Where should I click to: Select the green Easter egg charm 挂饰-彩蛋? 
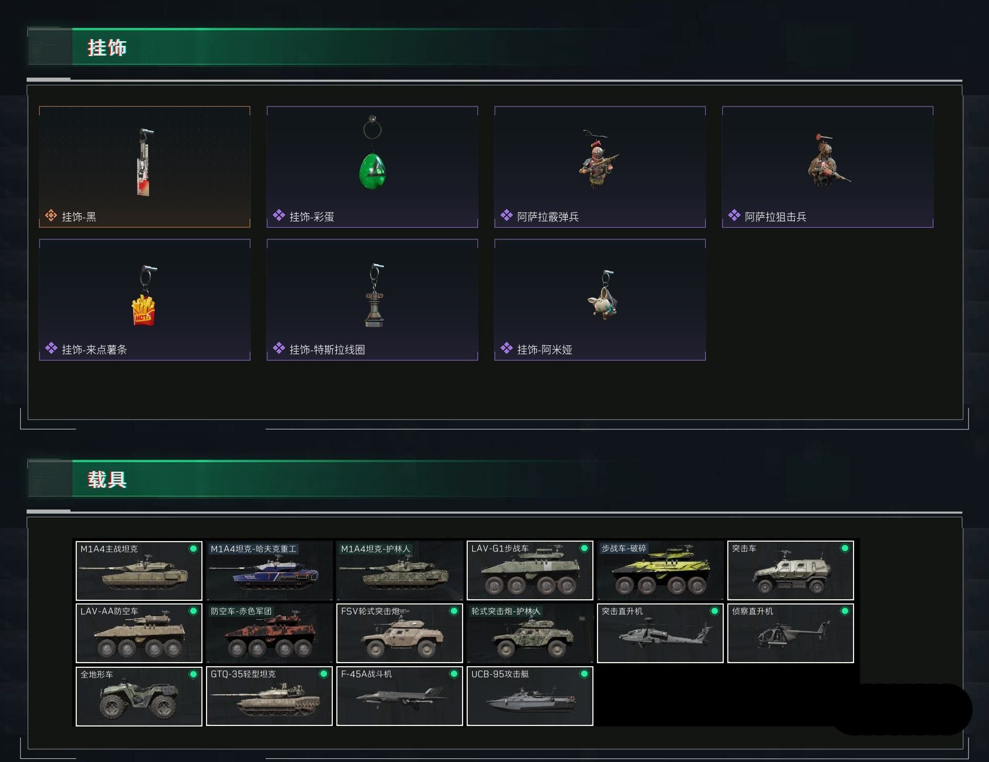pos(372,167)
